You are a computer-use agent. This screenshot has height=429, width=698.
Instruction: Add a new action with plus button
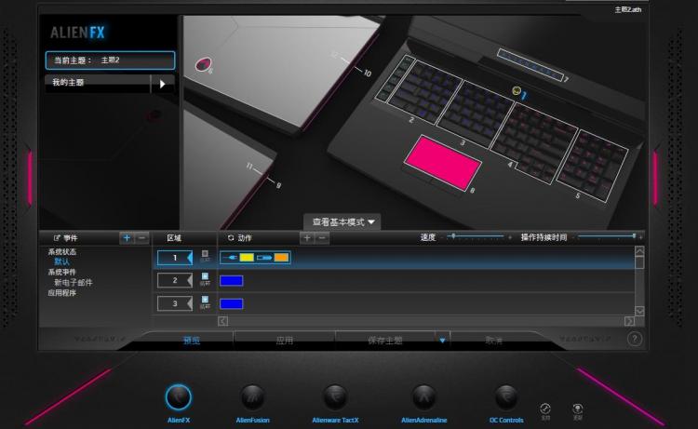pos(307,238)
